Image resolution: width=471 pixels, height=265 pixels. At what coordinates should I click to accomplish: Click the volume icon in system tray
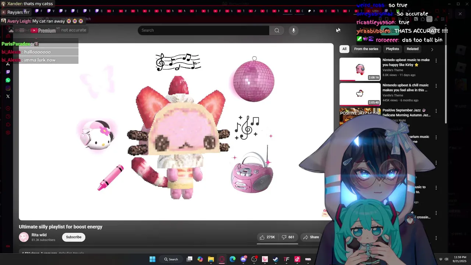[x=446, y=259]
